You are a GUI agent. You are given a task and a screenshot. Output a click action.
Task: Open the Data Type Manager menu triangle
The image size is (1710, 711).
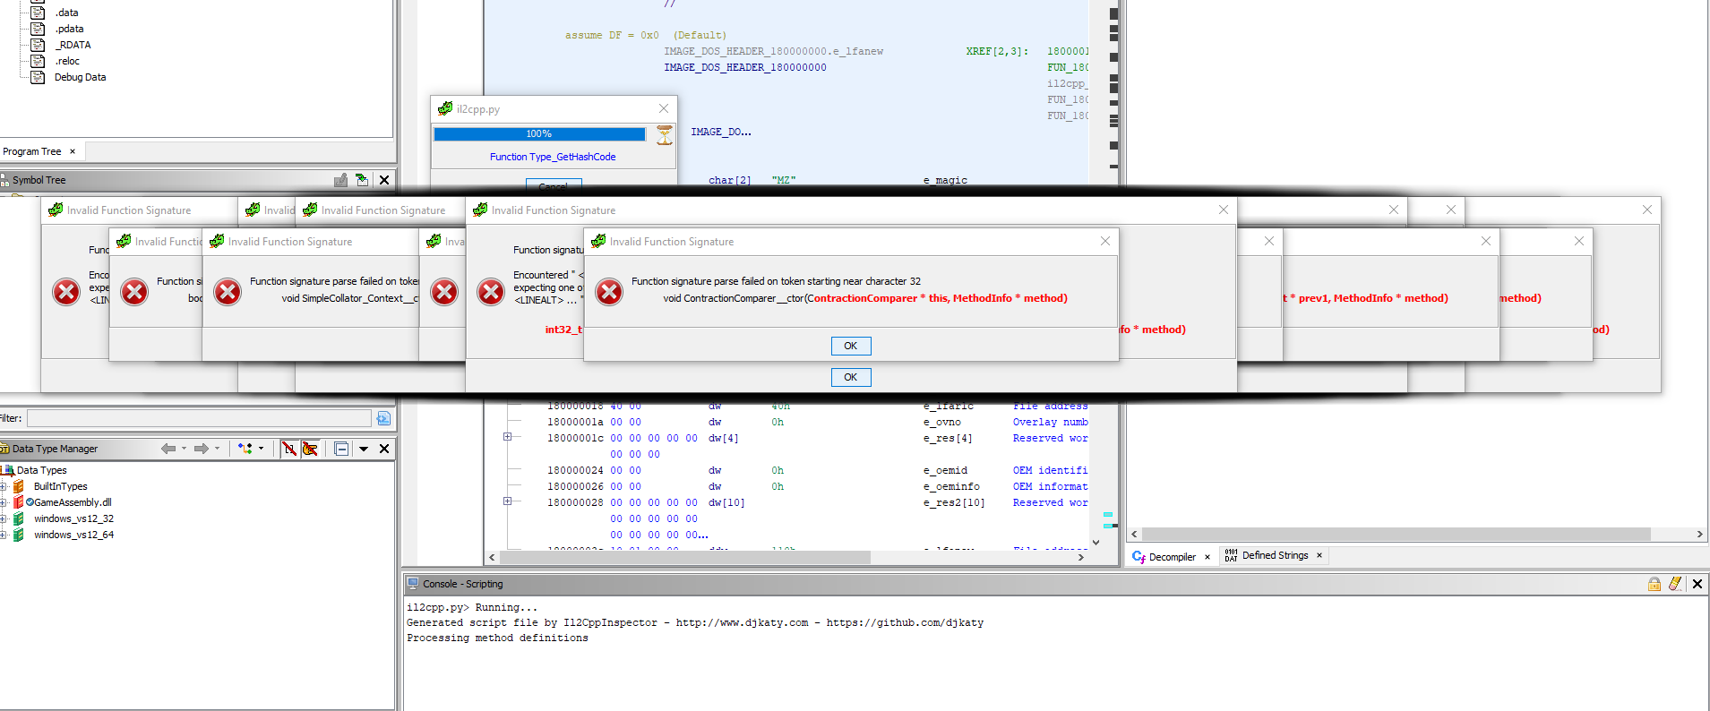tap(364, 449)
